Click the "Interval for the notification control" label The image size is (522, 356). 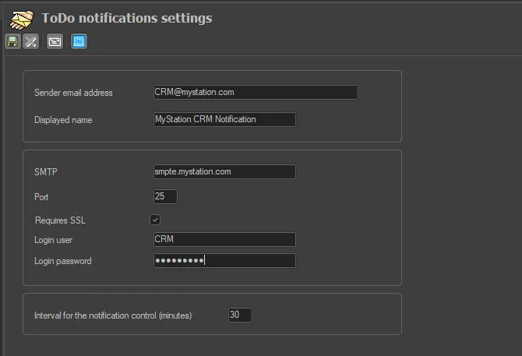point(113,315)
